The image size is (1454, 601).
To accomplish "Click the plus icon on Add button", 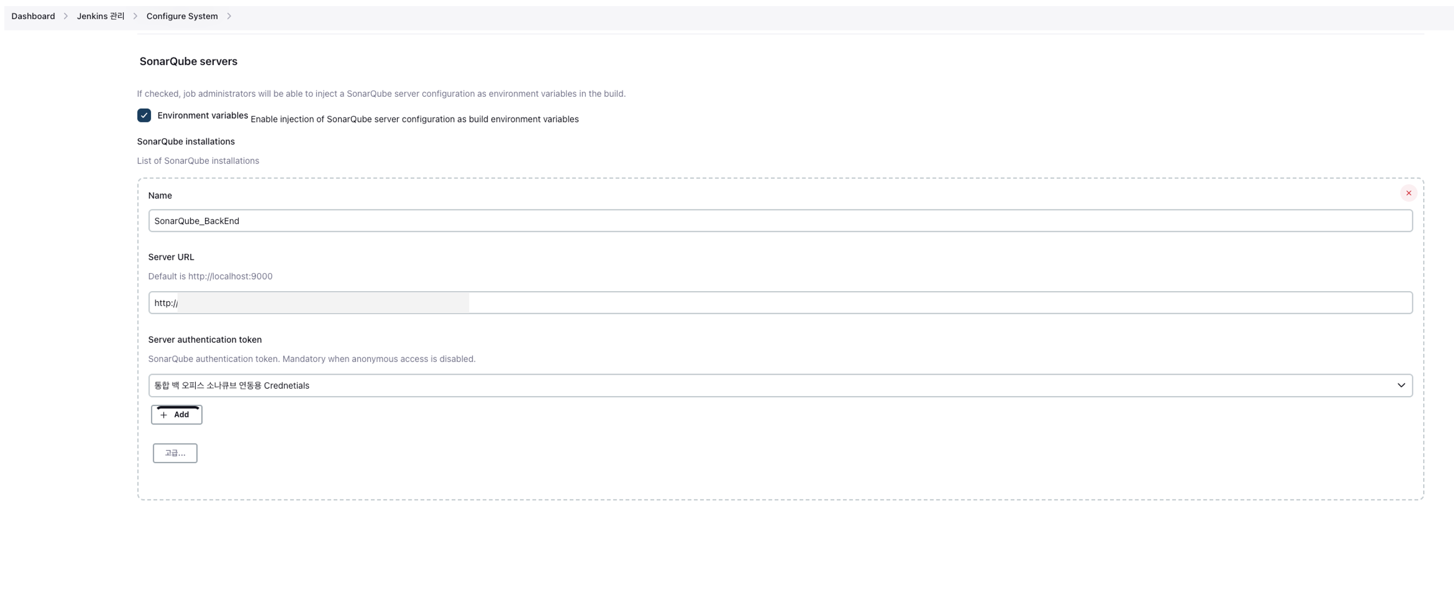I will (x=164, y=415).
